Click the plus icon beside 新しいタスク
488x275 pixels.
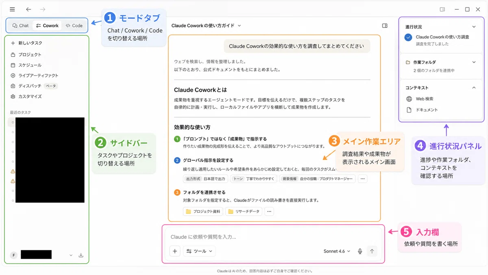coord(13,43)
